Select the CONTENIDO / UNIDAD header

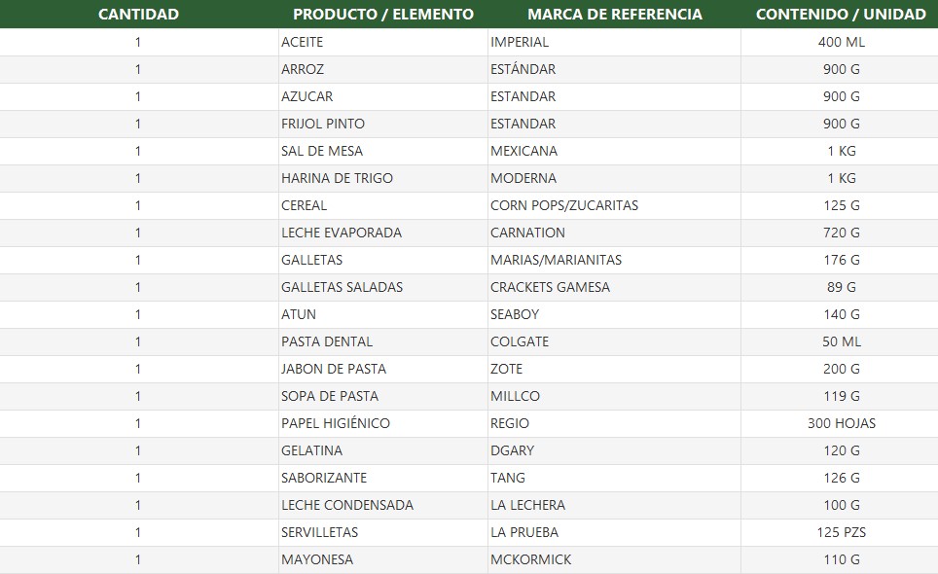841,14
